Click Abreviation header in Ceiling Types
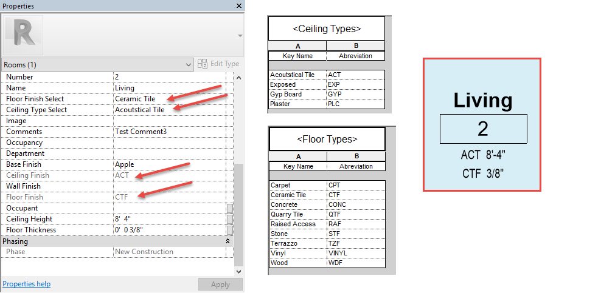The image size is (601, 293). pos(356,56)
